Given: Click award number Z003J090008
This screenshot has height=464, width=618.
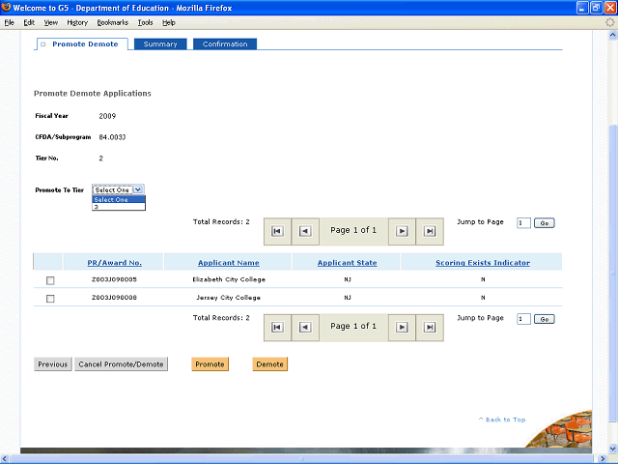Looking at the screenshot, I should [114, 298].
